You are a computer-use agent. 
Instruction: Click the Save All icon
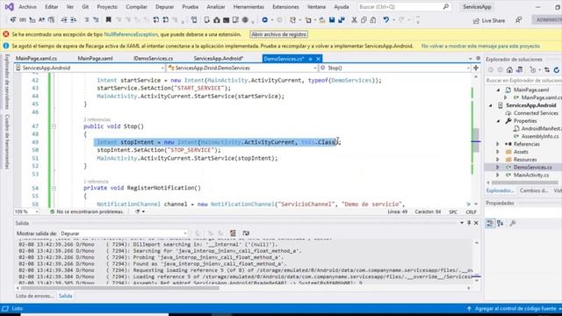[x=342, y=20]
